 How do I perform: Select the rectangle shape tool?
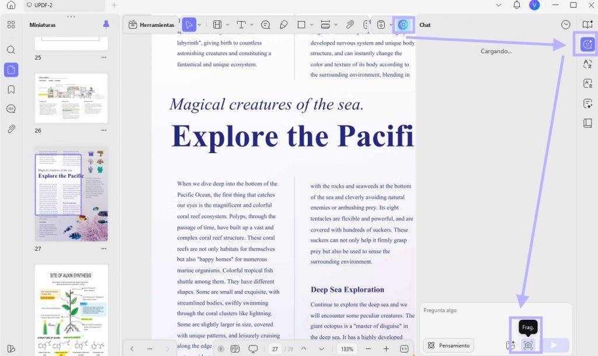click(x=301, y=25)
